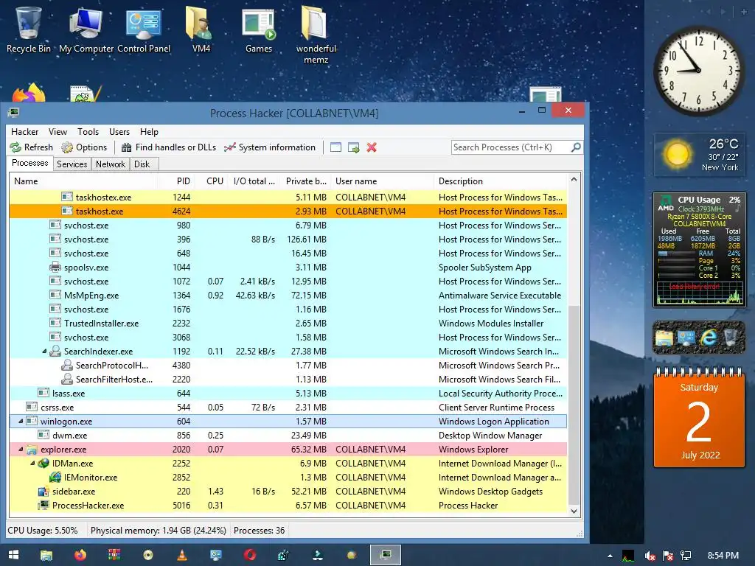The width and height of the screenshot is (755, 566).
Task: Click the weather gadget showing New York
Action: coord(699,155)
